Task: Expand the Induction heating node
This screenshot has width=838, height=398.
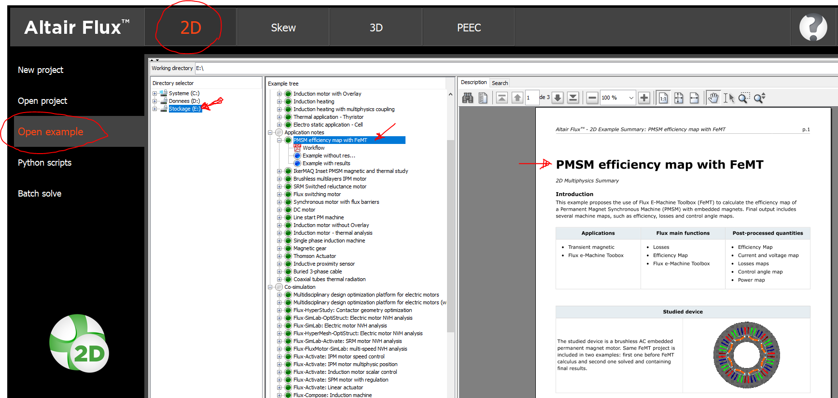Action: tap(279, 101)
